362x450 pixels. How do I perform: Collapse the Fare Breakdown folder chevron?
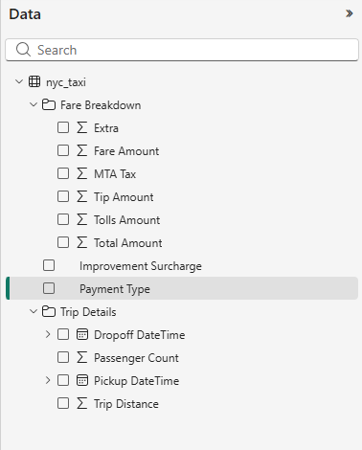(x=34, y=104)
